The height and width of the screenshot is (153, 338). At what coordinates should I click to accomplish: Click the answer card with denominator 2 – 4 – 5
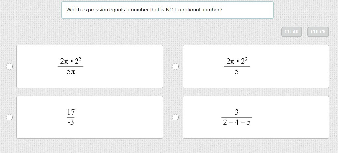[256, 117]
